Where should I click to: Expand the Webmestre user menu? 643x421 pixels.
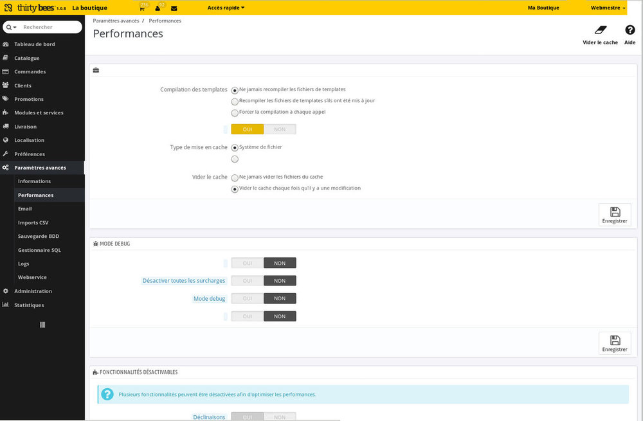click(x=608, y=8)
